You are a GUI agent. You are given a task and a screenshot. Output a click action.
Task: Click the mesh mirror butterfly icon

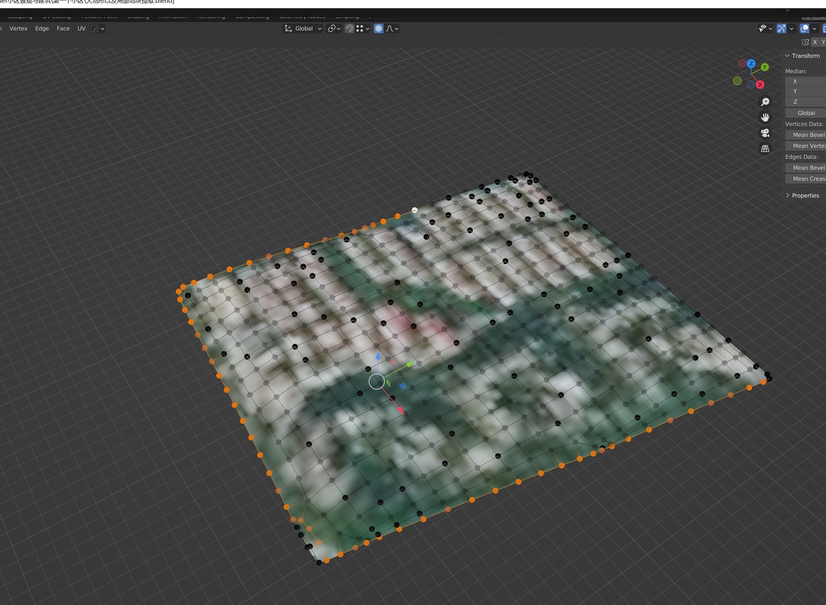pos(805,42)
